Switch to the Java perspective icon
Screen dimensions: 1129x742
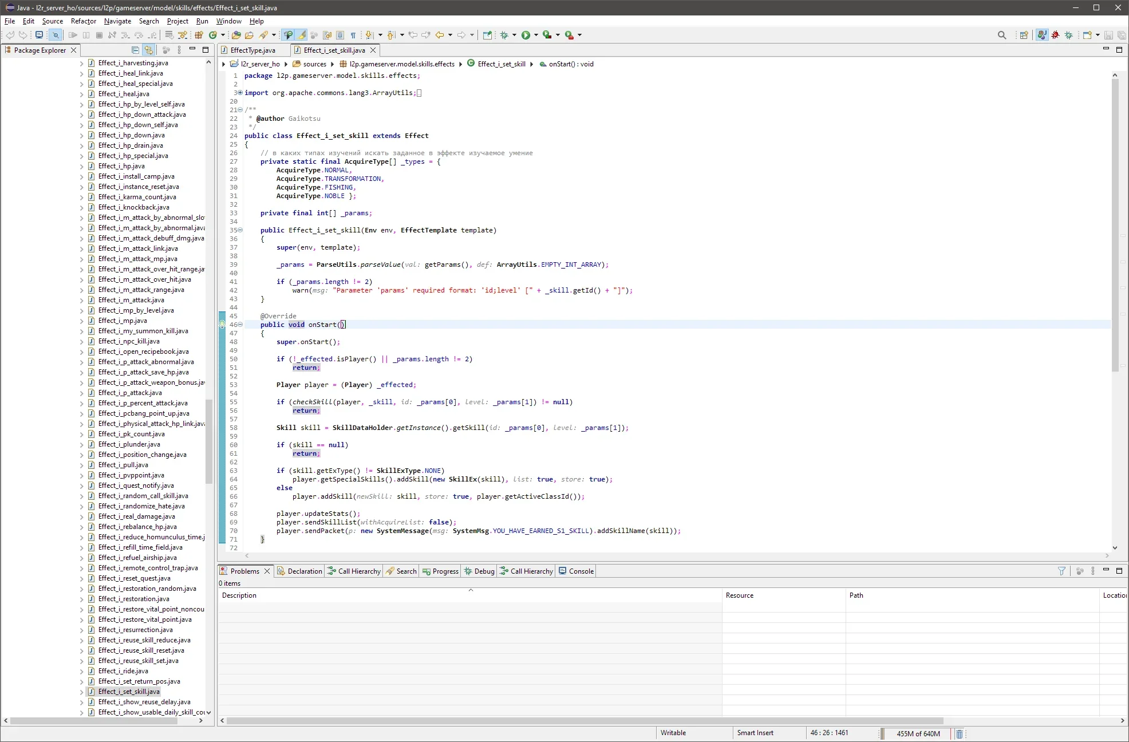coord(1042,35)
